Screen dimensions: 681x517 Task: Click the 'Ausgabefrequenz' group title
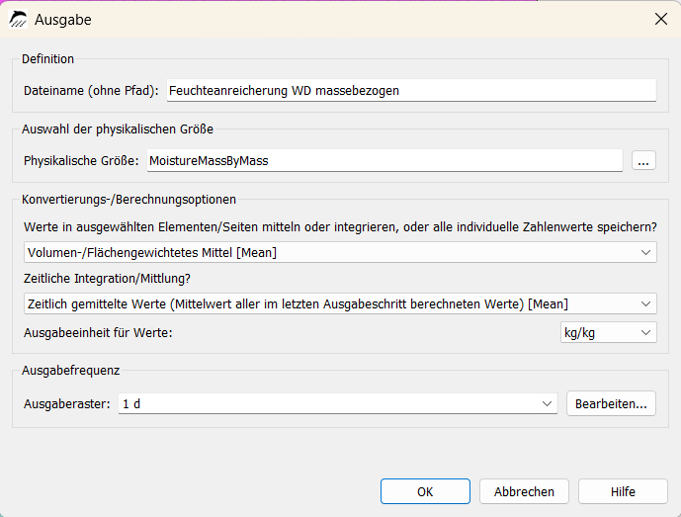coord(71,370)
